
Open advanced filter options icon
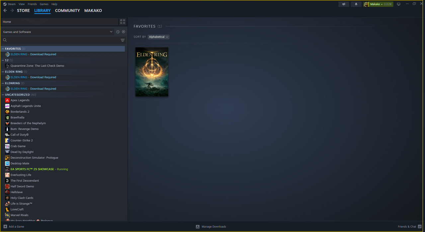pyautogui.click(x=123, y=40)
